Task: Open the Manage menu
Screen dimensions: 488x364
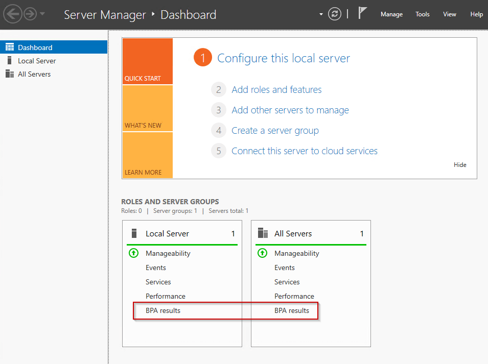Action: (x=391, y=14)
